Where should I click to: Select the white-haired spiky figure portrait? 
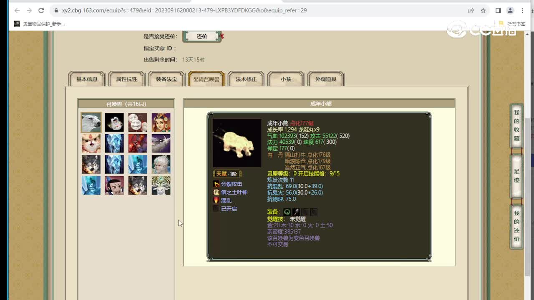click(161, 164)
